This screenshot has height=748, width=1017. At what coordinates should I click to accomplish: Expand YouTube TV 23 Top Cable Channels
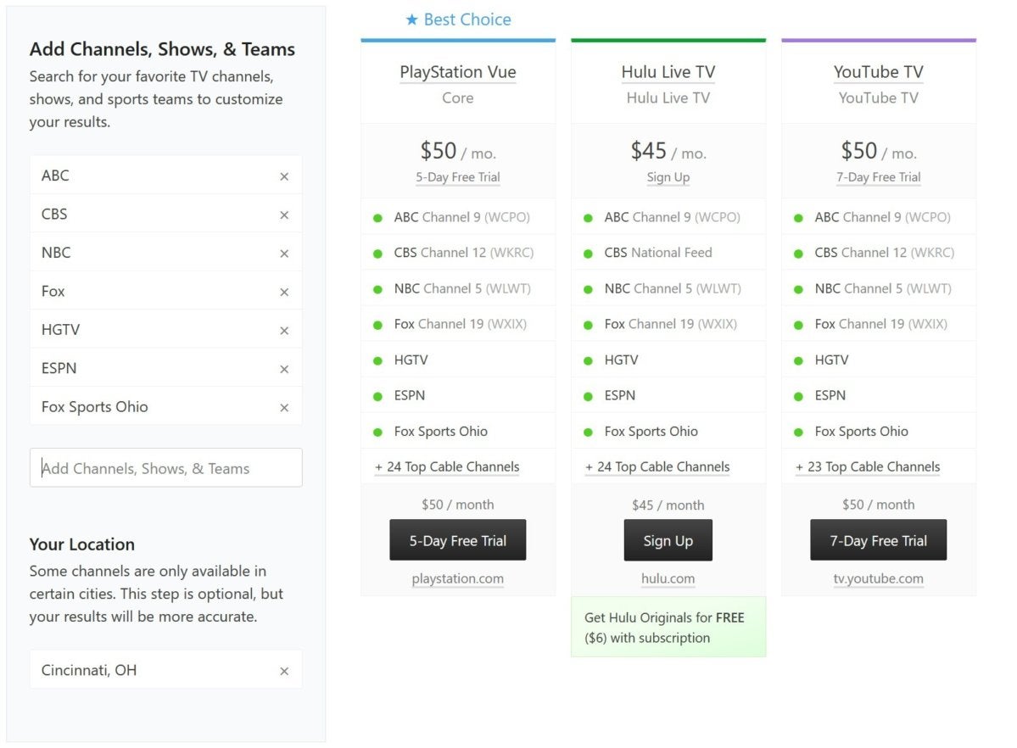(x=868, y=467)
